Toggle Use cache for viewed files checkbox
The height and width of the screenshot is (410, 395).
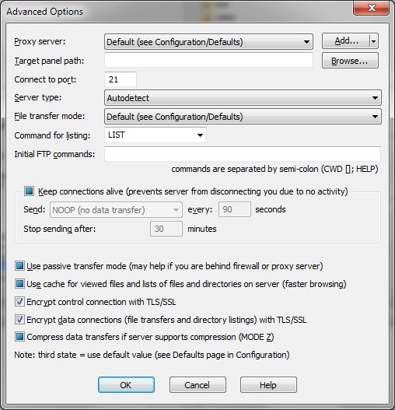click(19, 284)
